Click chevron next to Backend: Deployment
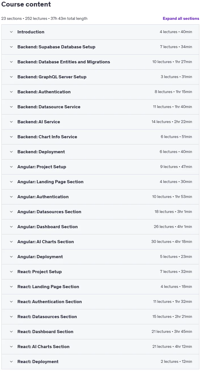The width and height of the screenshot is (201, 371). click(x=11, y=152)
